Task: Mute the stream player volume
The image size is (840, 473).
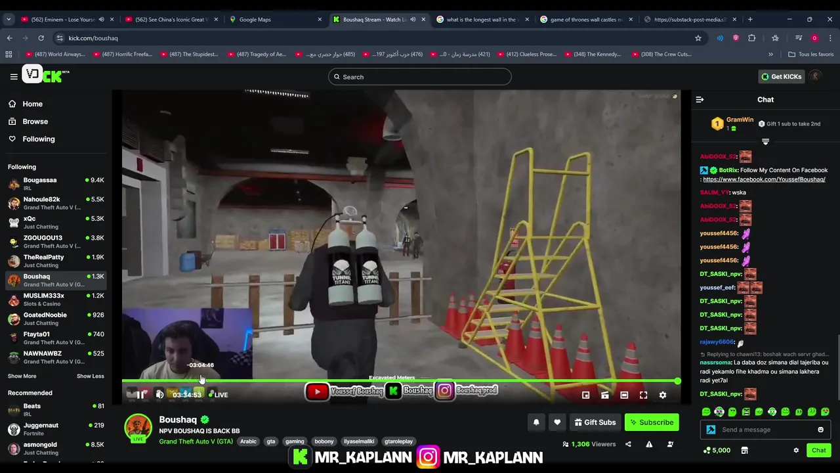Action: [159, 395]
